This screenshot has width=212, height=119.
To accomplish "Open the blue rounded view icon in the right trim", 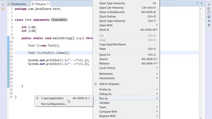I will tap(209, 17).
